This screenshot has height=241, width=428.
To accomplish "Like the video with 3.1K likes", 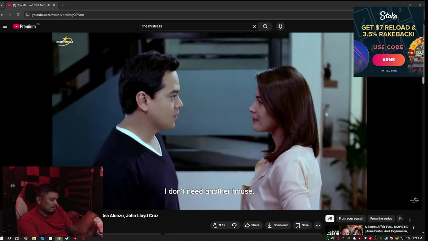I will (x=219, y=225).
